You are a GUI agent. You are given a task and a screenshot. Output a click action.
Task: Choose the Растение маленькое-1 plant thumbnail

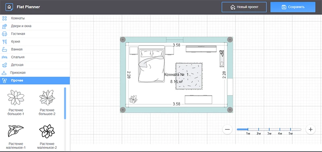[x=16, y=131]
